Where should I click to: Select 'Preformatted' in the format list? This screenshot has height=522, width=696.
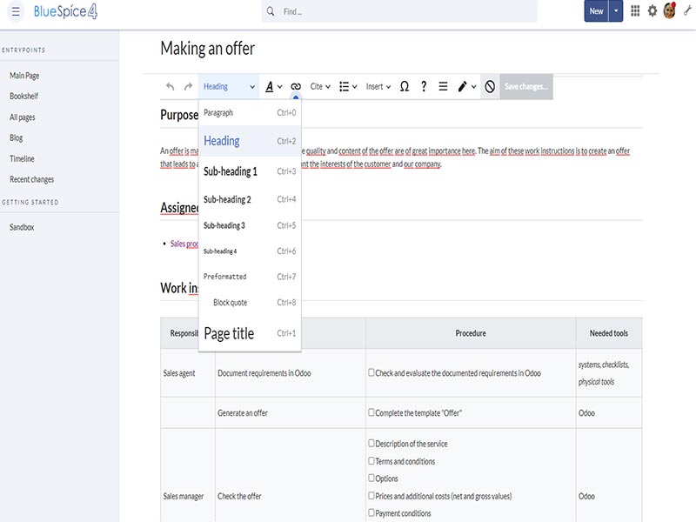tap(225, 277)
